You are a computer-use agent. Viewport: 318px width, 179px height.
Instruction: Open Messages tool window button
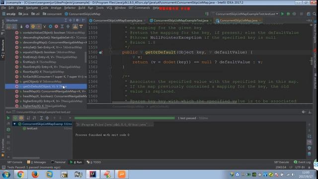(36, 162)
